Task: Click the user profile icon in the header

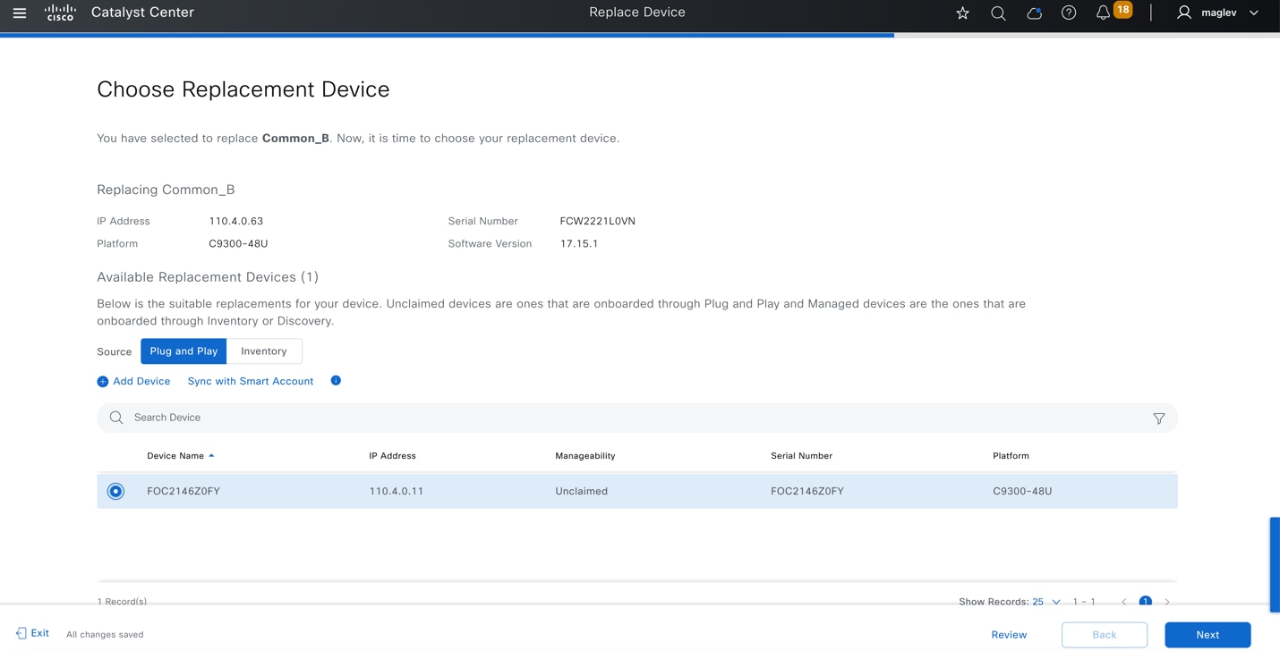Action: click(1183, 13)
